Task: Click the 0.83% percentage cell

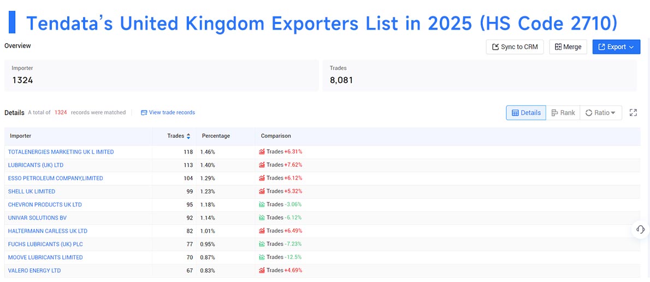Action: [x=208, y=271]
